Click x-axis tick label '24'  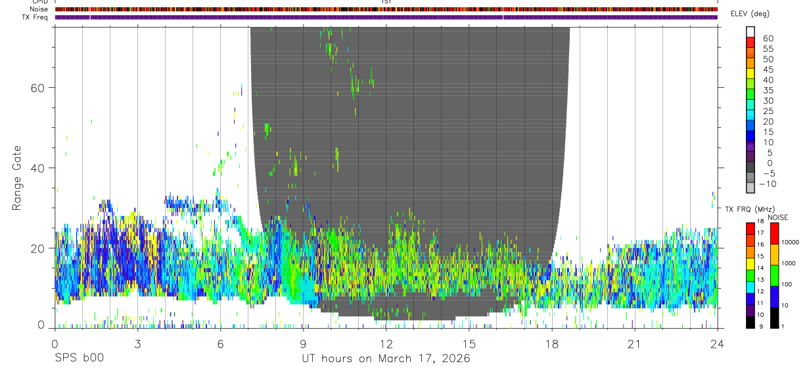(717, 344)
